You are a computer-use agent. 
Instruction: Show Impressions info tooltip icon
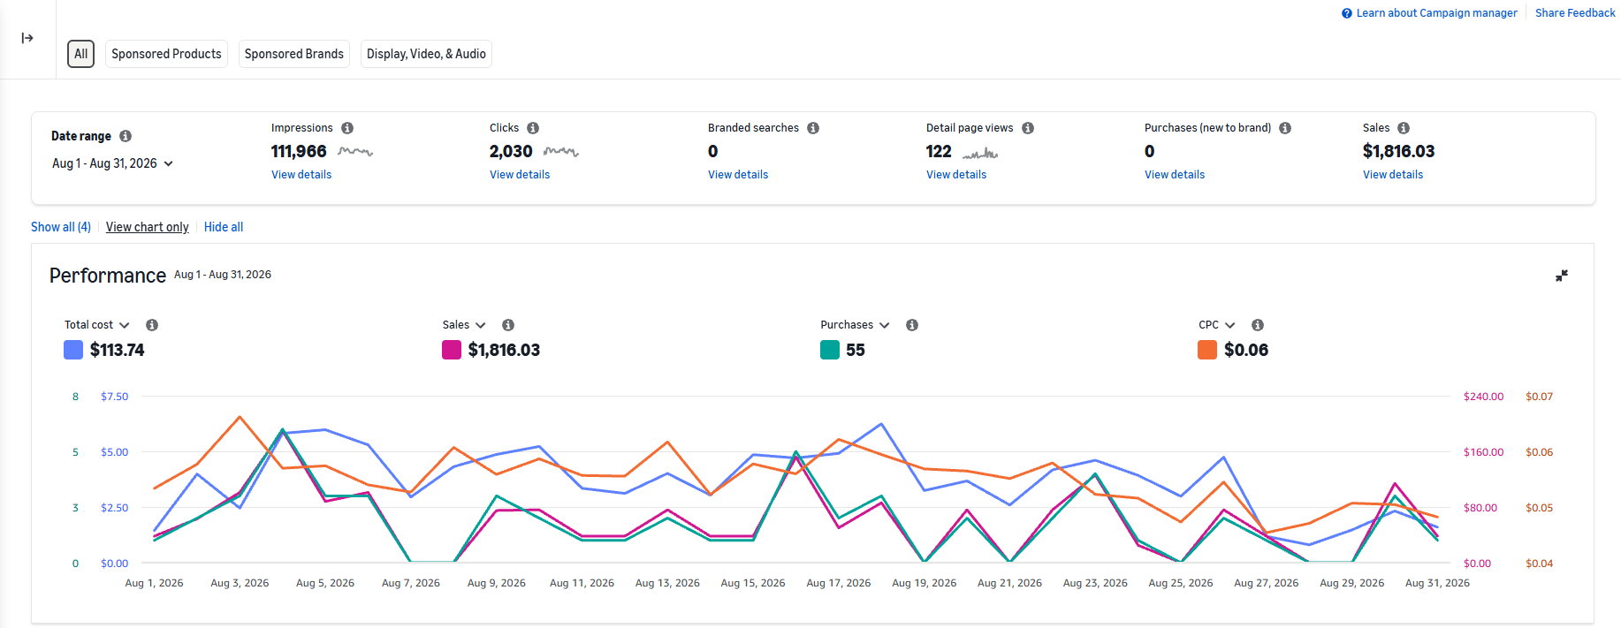click(x=347, y=128)
